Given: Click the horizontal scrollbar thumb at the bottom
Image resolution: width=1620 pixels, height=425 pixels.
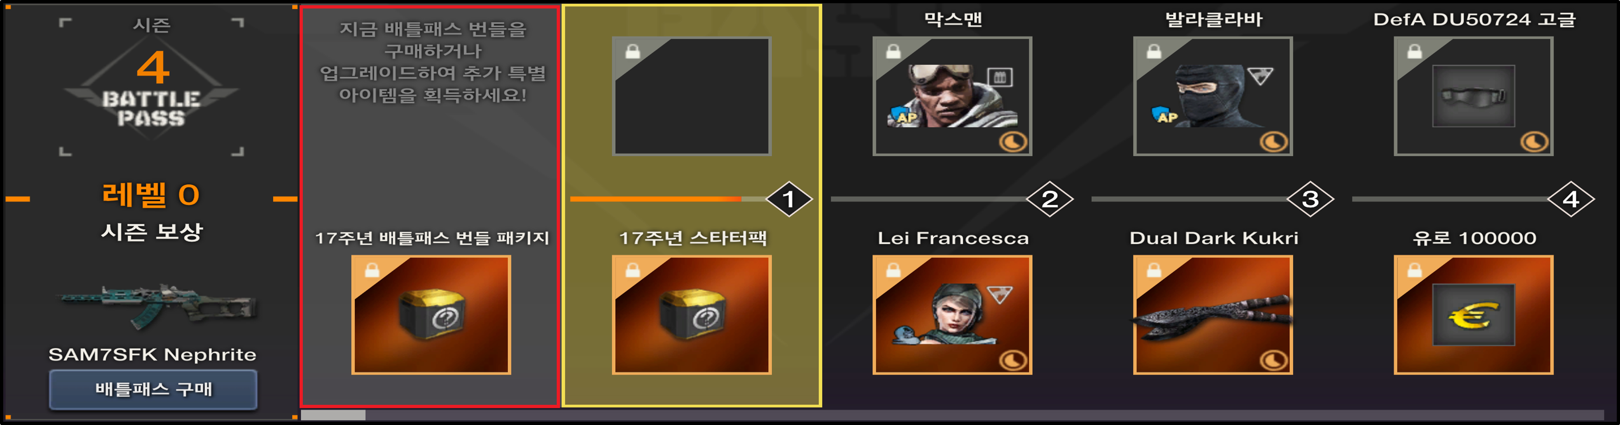Looking at the screenshot, I should click(333, 415).
